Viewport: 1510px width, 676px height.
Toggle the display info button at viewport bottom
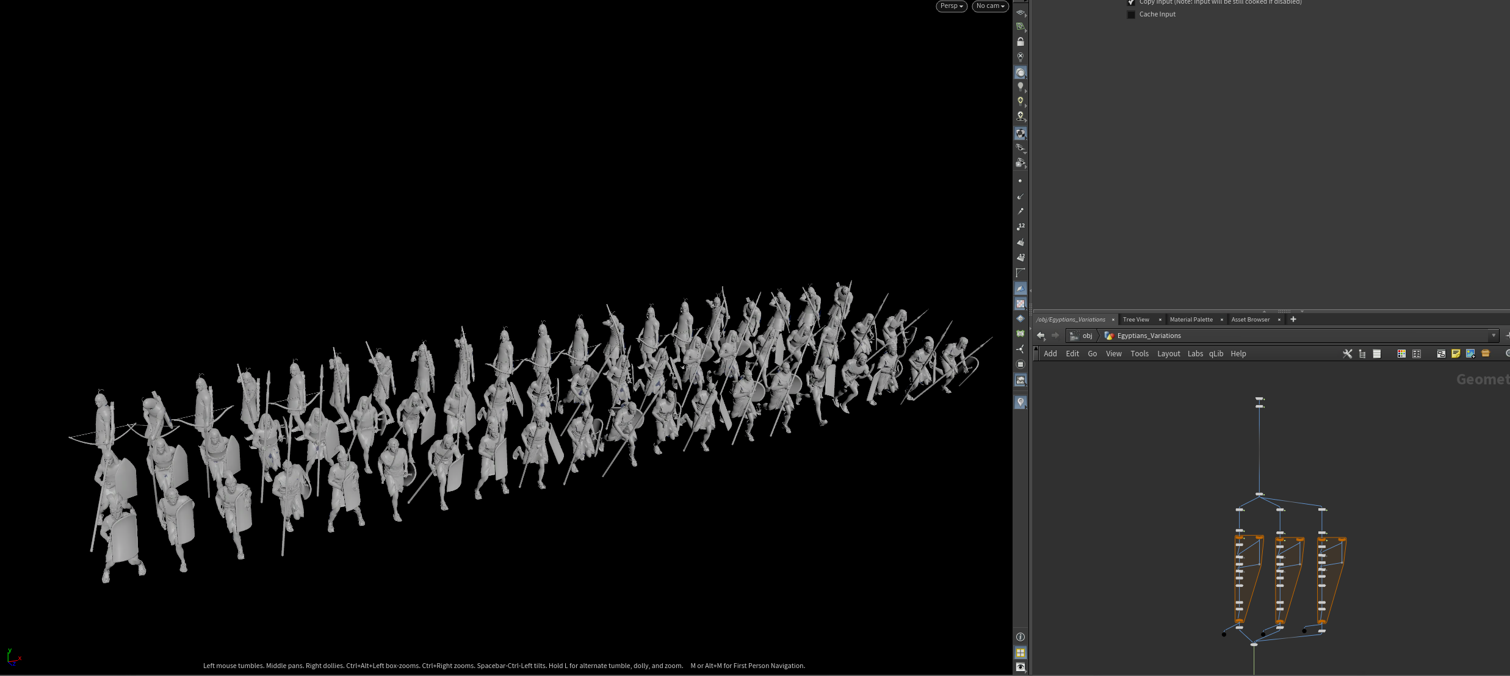pyautogui.click(x=1021, y=637)
